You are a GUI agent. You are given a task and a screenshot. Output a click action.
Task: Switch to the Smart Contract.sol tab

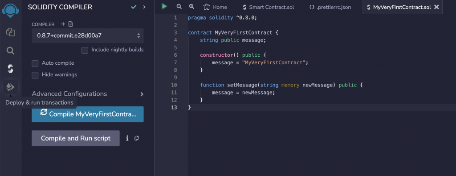268,7
